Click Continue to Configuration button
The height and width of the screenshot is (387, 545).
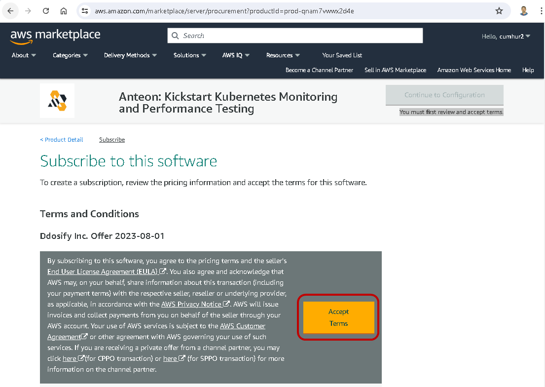pos(444,95)
